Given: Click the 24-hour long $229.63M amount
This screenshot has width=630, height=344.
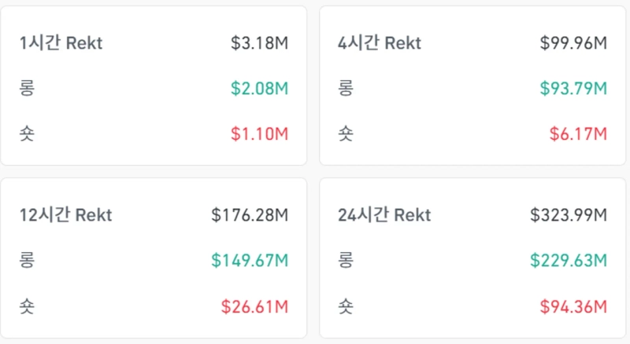Looking at the screenshot, I should point(569,259).
